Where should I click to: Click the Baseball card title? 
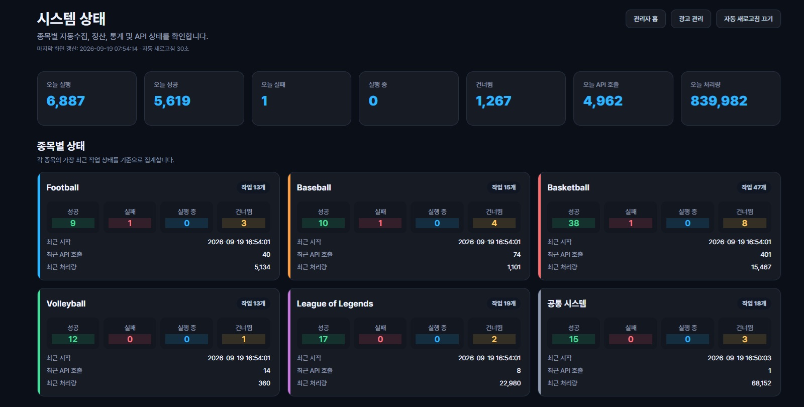[314, 187]
